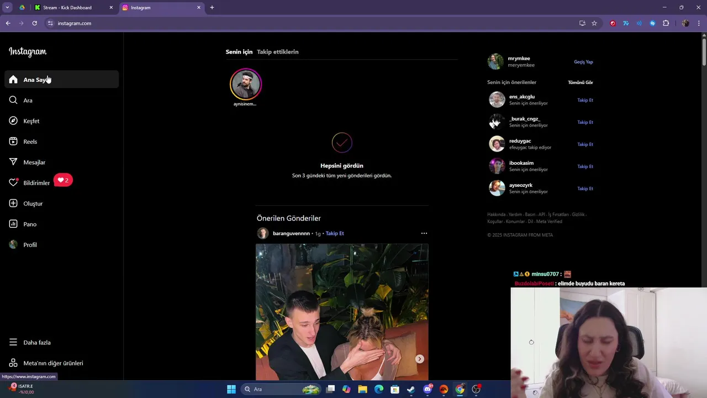Viewport: 707px width, 398px height.
Task: Open Ana Sayfa home icon in sidebar
Action: [x=13, y=80]
